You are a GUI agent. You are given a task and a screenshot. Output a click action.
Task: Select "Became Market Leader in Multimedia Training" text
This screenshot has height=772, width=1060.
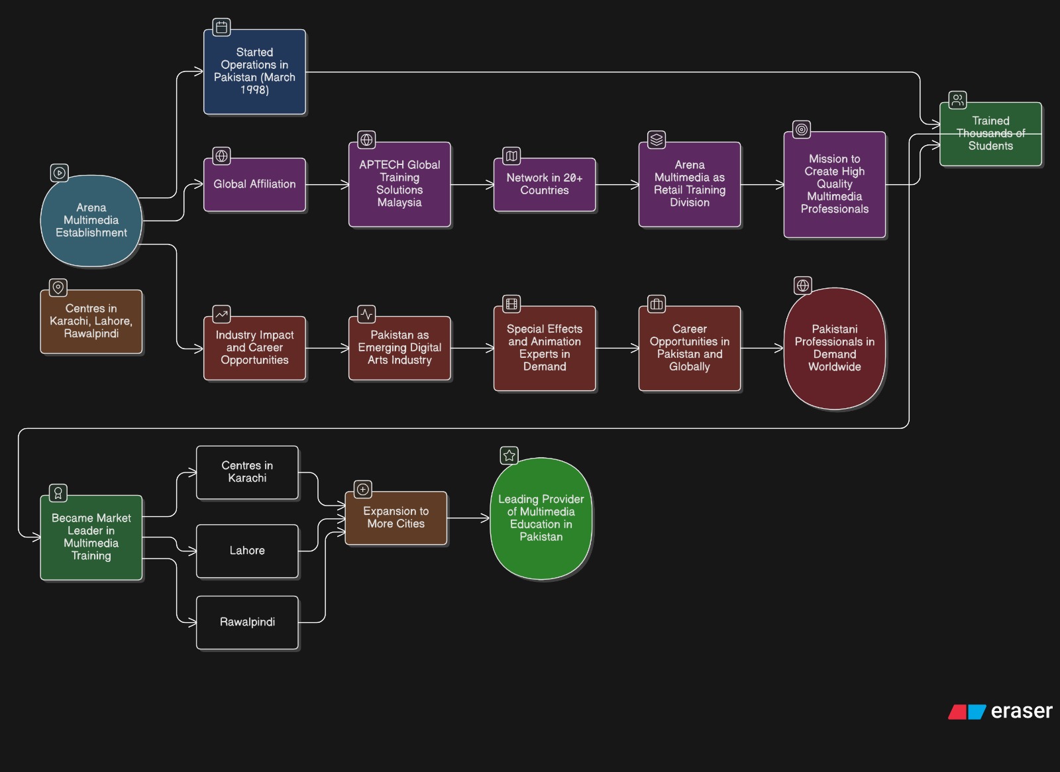tap(91, 537)
